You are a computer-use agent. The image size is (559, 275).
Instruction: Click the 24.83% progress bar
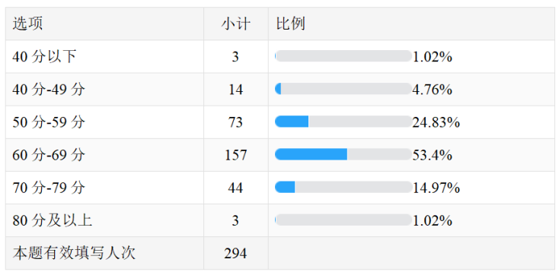click(x=343, y=122)
